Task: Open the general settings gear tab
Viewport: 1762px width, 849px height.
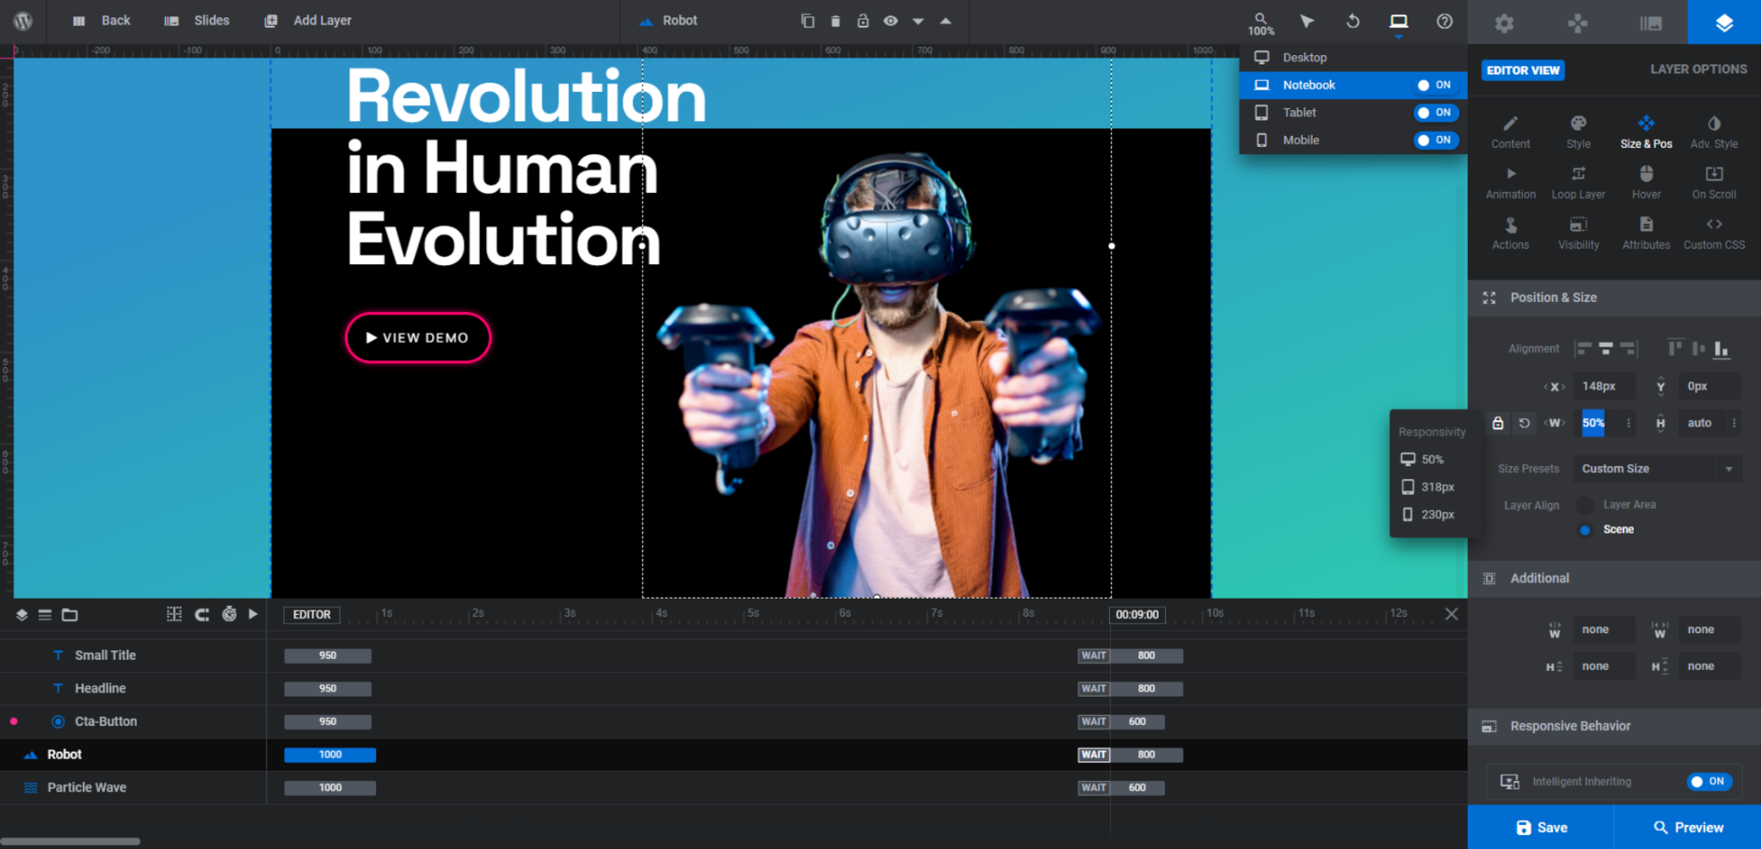Action: point(1504,23)
